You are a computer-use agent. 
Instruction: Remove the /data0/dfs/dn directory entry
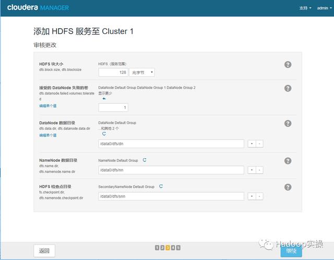[x=259, y=144]
